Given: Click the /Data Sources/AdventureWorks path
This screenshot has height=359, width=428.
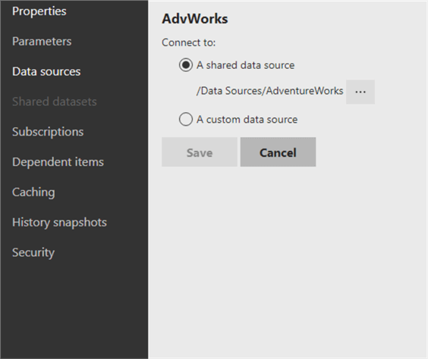Looking at the screenshot, I should point(269,91).
